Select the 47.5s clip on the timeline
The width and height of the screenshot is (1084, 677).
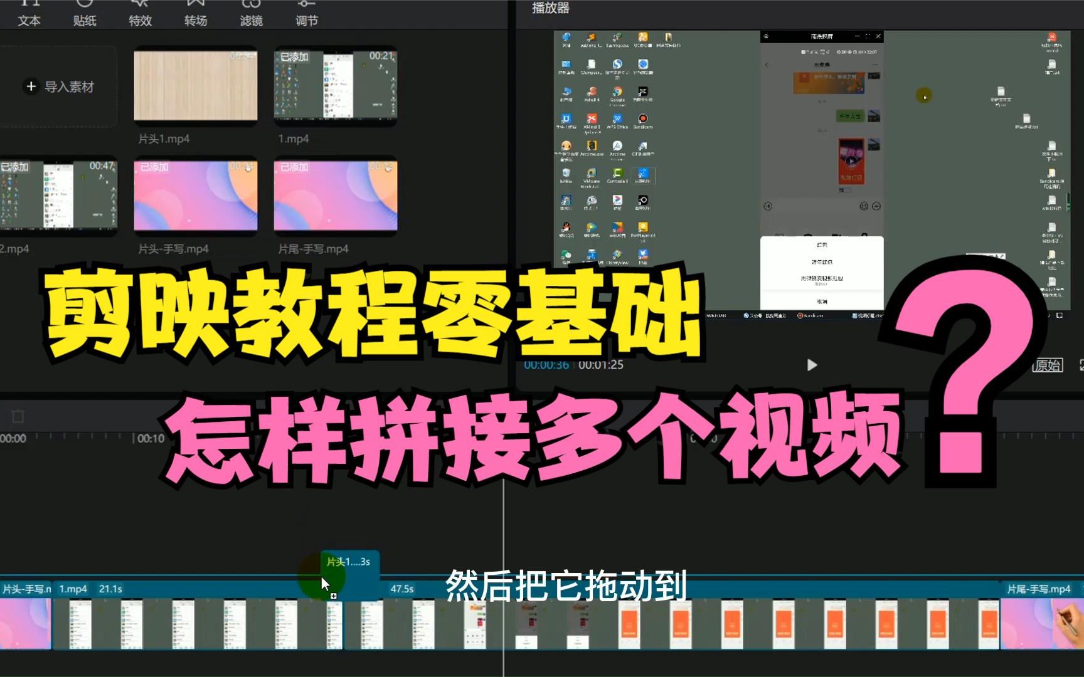(x=671, y=614)
